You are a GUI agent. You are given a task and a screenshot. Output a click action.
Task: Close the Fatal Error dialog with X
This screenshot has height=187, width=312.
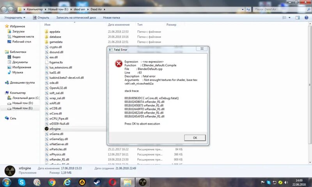click(x=202, y=49)
